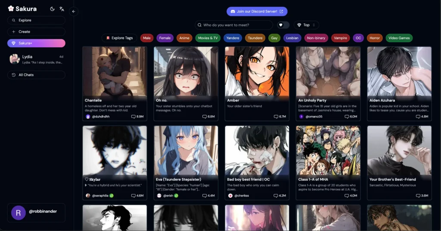Click the plus icon beside Create

13,32
